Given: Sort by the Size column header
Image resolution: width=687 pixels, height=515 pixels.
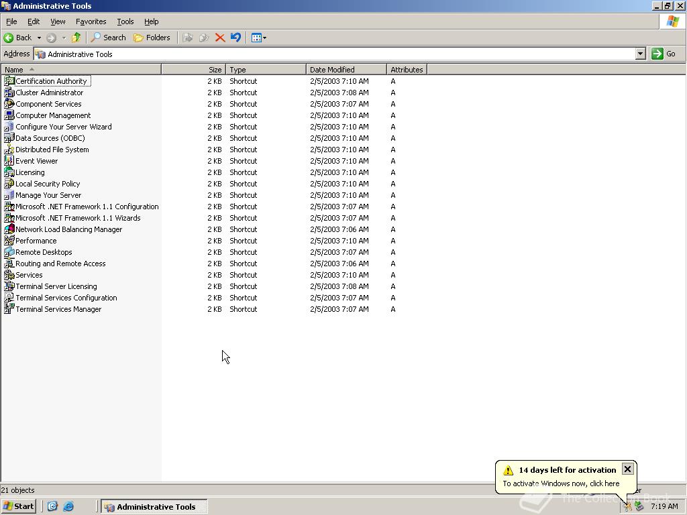Looking at the screenshot, I should click(x=194, y=69).
